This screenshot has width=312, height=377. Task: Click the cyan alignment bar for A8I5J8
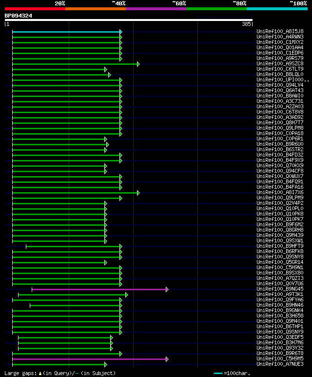(x=66, y=32)
